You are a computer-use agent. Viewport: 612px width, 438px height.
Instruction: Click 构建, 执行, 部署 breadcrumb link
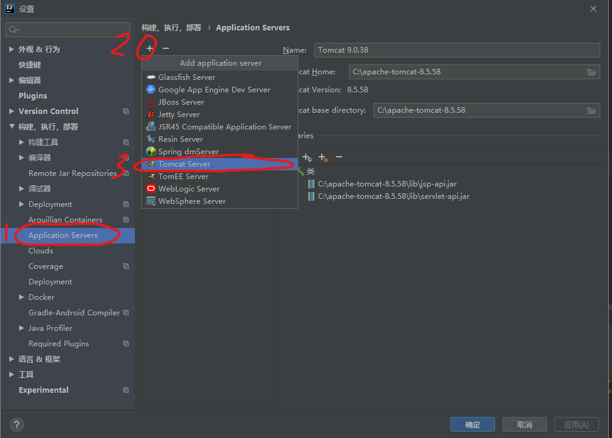171,28
